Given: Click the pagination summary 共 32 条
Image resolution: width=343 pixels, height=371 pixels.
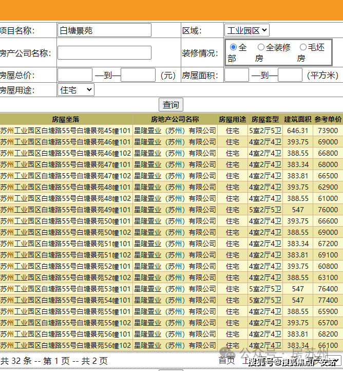Looking at the screenshot, I should tap(16, 361).
